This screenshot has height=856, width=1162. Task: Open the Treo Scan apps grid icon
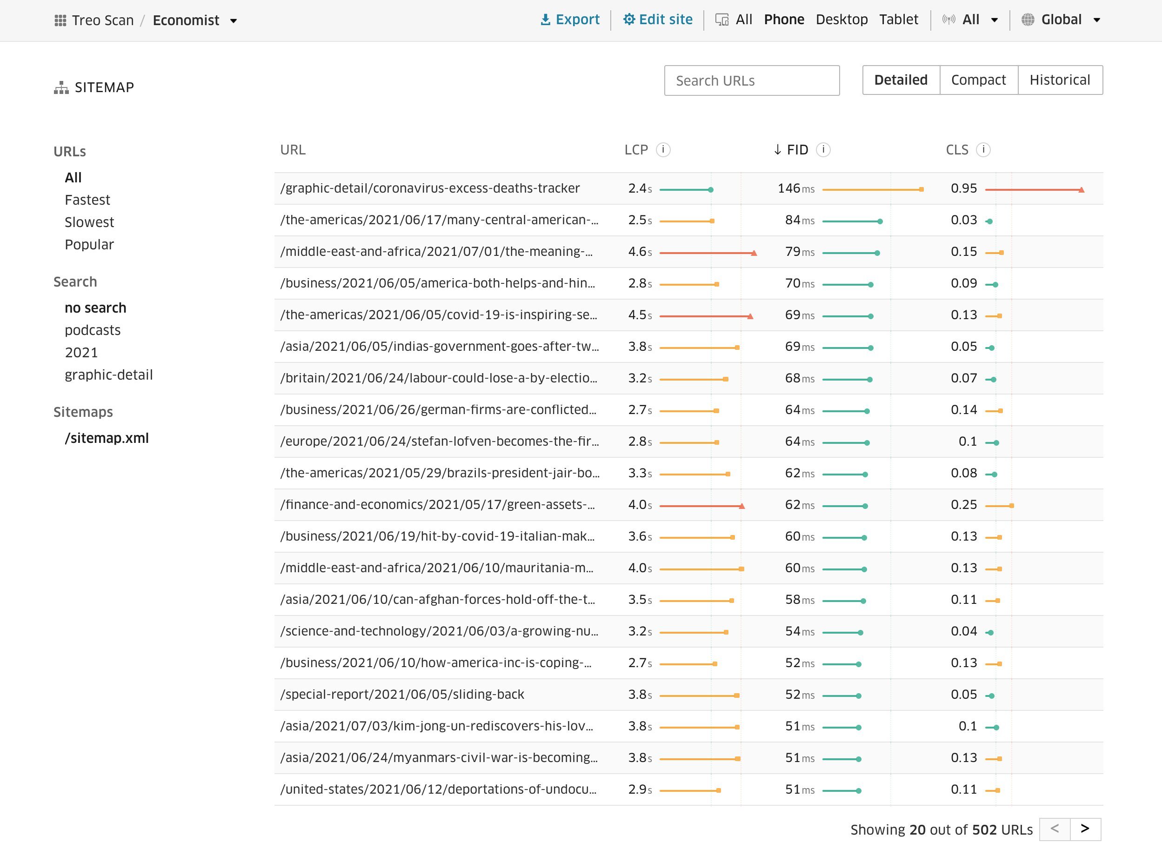(x=60, y=20)
